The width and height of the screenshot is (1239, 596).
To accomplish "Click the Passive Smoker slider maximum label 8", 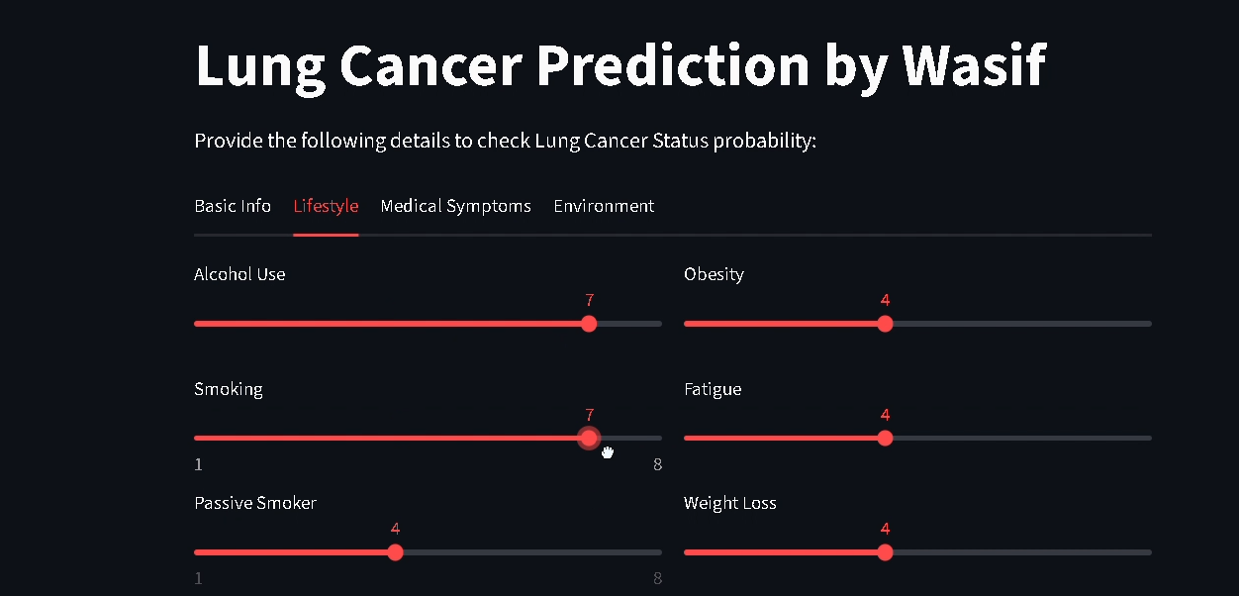I will coord(657,578).
